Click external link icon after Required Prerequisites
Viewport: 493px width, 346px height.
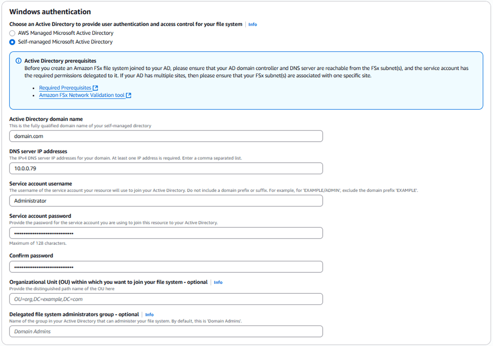[95, 88]
